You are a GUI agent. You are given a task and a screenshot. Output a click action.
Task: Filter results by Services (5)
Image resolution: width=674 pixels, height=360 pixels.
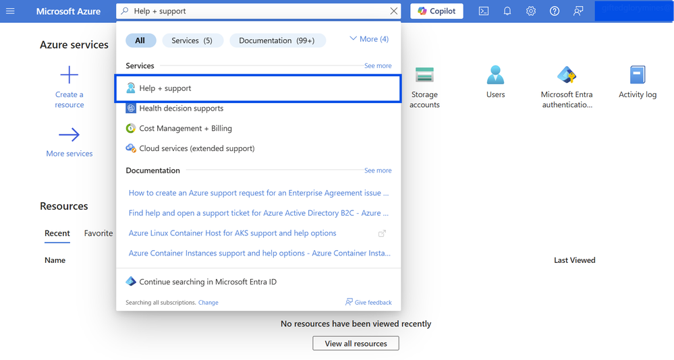(192, 40)
